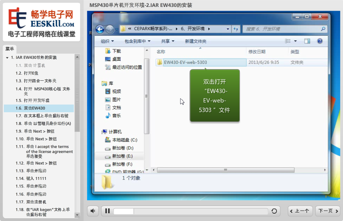
Task: Go to previous step 上一个
Action: click(300, 211)
